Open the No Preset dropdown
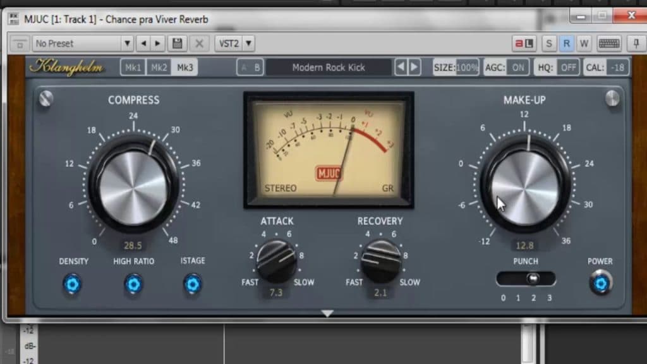647x364 pixels. coord(81,43)
